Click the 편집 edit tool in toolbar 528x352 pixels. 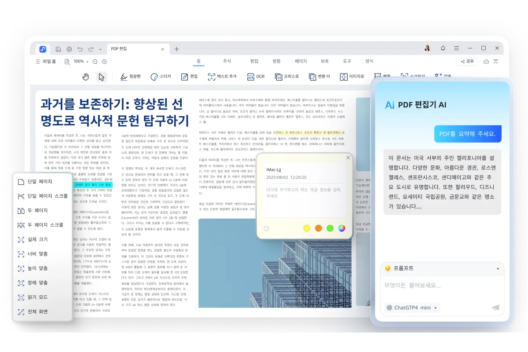point(190,77)
